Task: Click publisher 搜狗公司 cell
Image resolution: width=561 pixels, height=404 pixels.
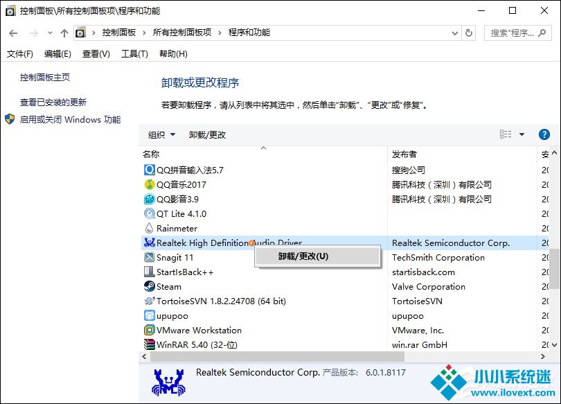Action: coord(408,170)
